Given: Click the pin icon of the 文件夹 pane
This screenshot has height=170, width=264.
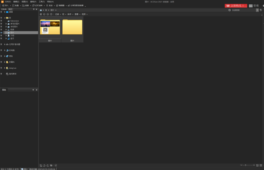Looking at the screenshot, I should (34, 9).
